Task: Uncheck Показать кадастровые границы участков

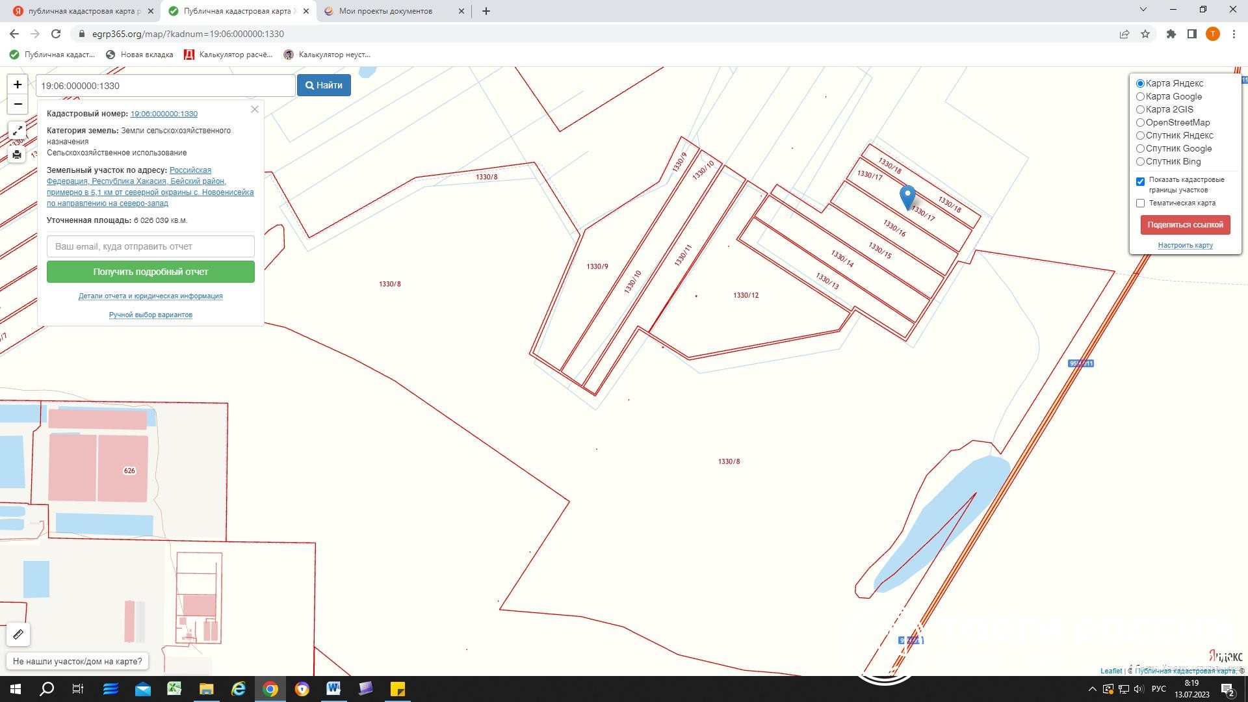Action: click(1140, 182)
